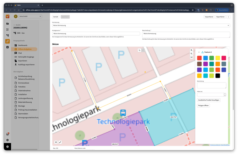Open the notifications icon with red badge

point(7,134)
